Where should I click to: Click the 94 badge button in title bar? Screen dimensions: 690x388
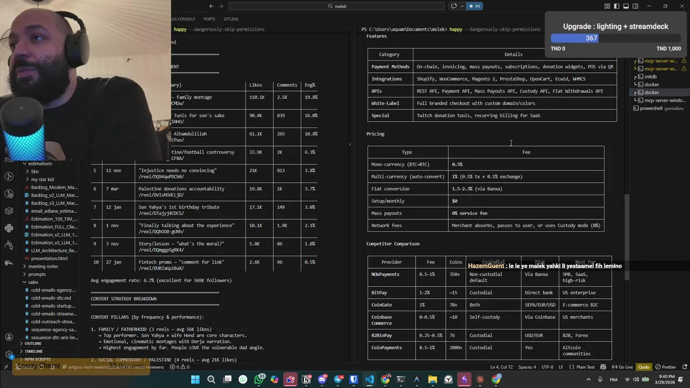(474, 6)
